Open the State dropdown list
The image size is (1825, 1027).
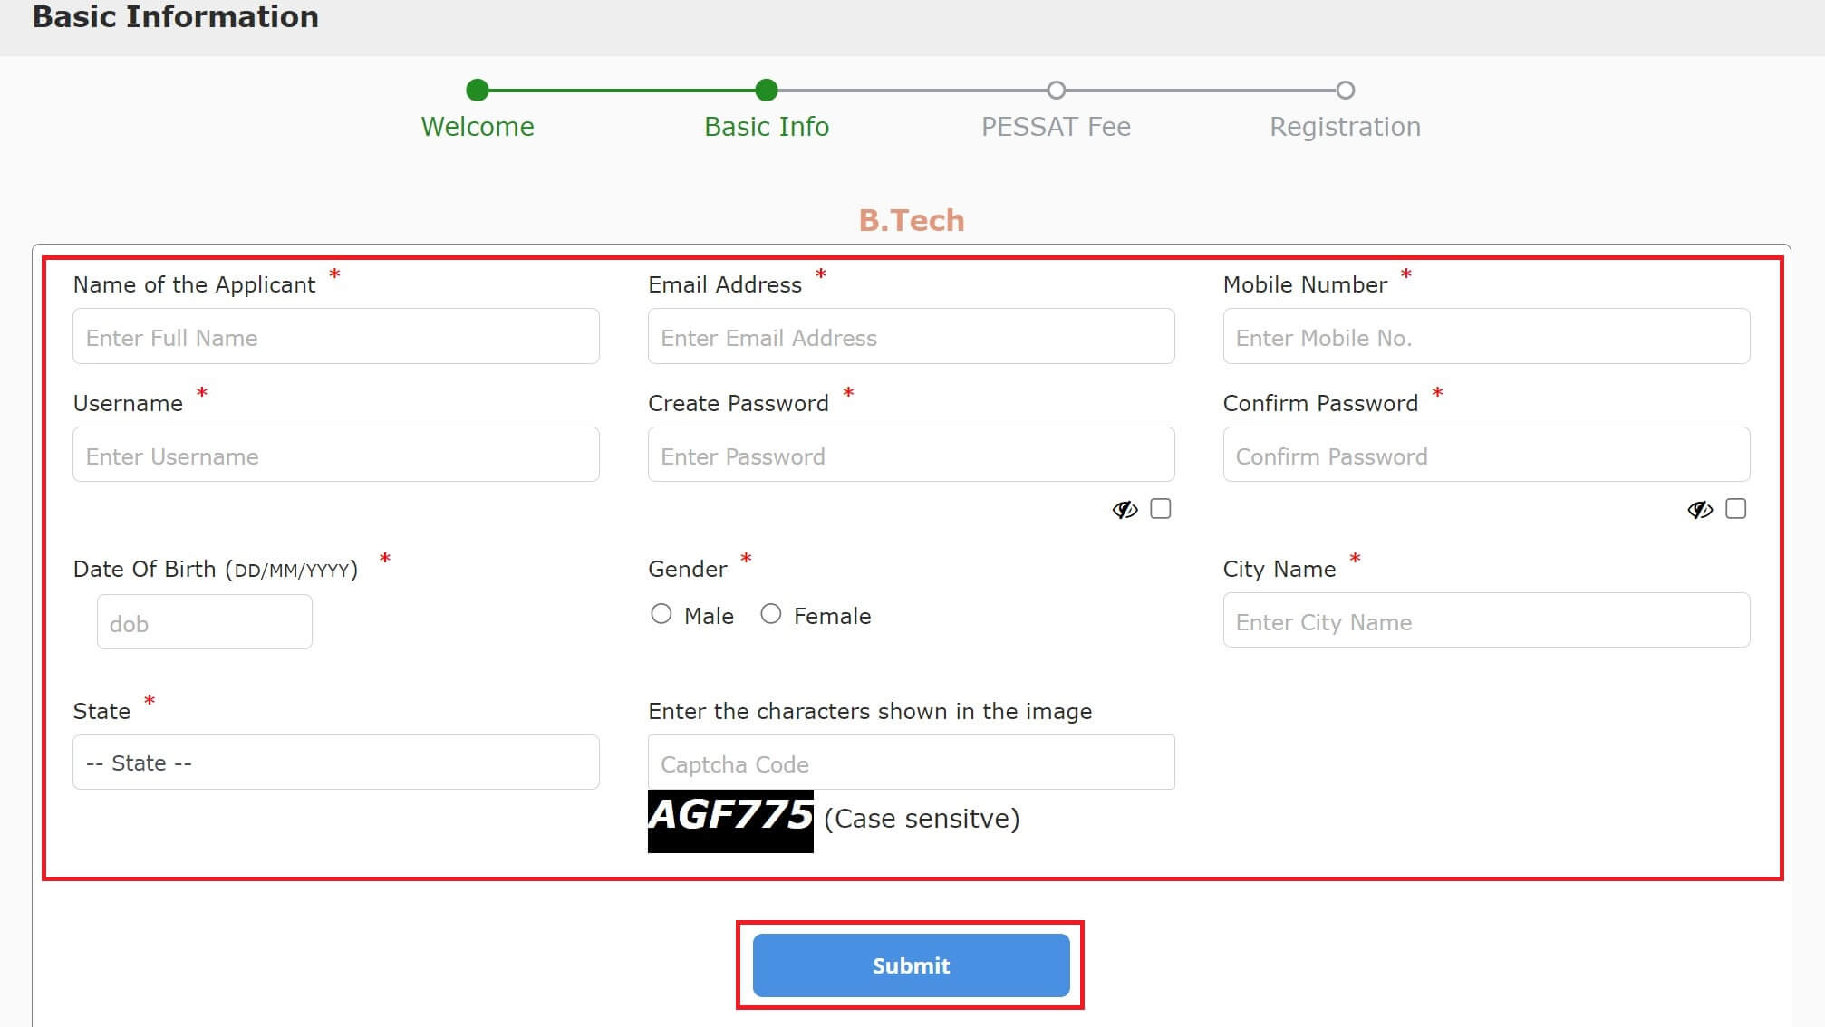336,763
